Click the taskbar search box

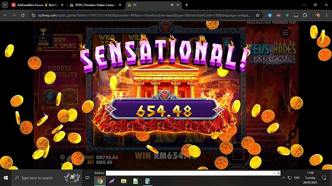(x=47, y=178)
